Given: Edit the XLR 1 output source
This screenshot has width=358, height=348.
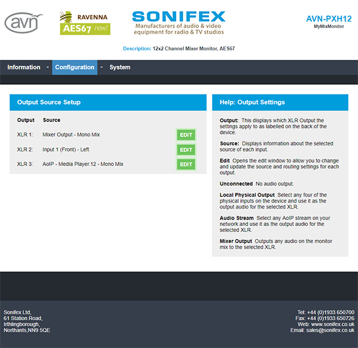Looking at the screenshot, I should pos(186,135).
